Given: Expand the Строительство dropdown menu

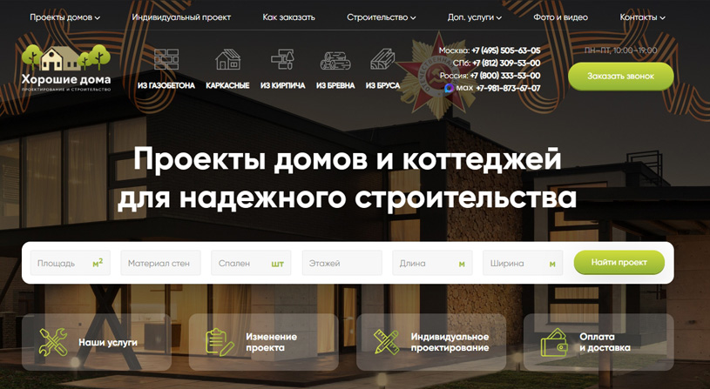Looking at the screenshot, I should (382, 17).
